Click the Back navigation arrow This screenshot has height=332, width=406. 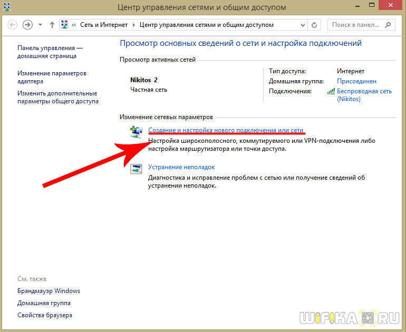(x=12, y=25)
